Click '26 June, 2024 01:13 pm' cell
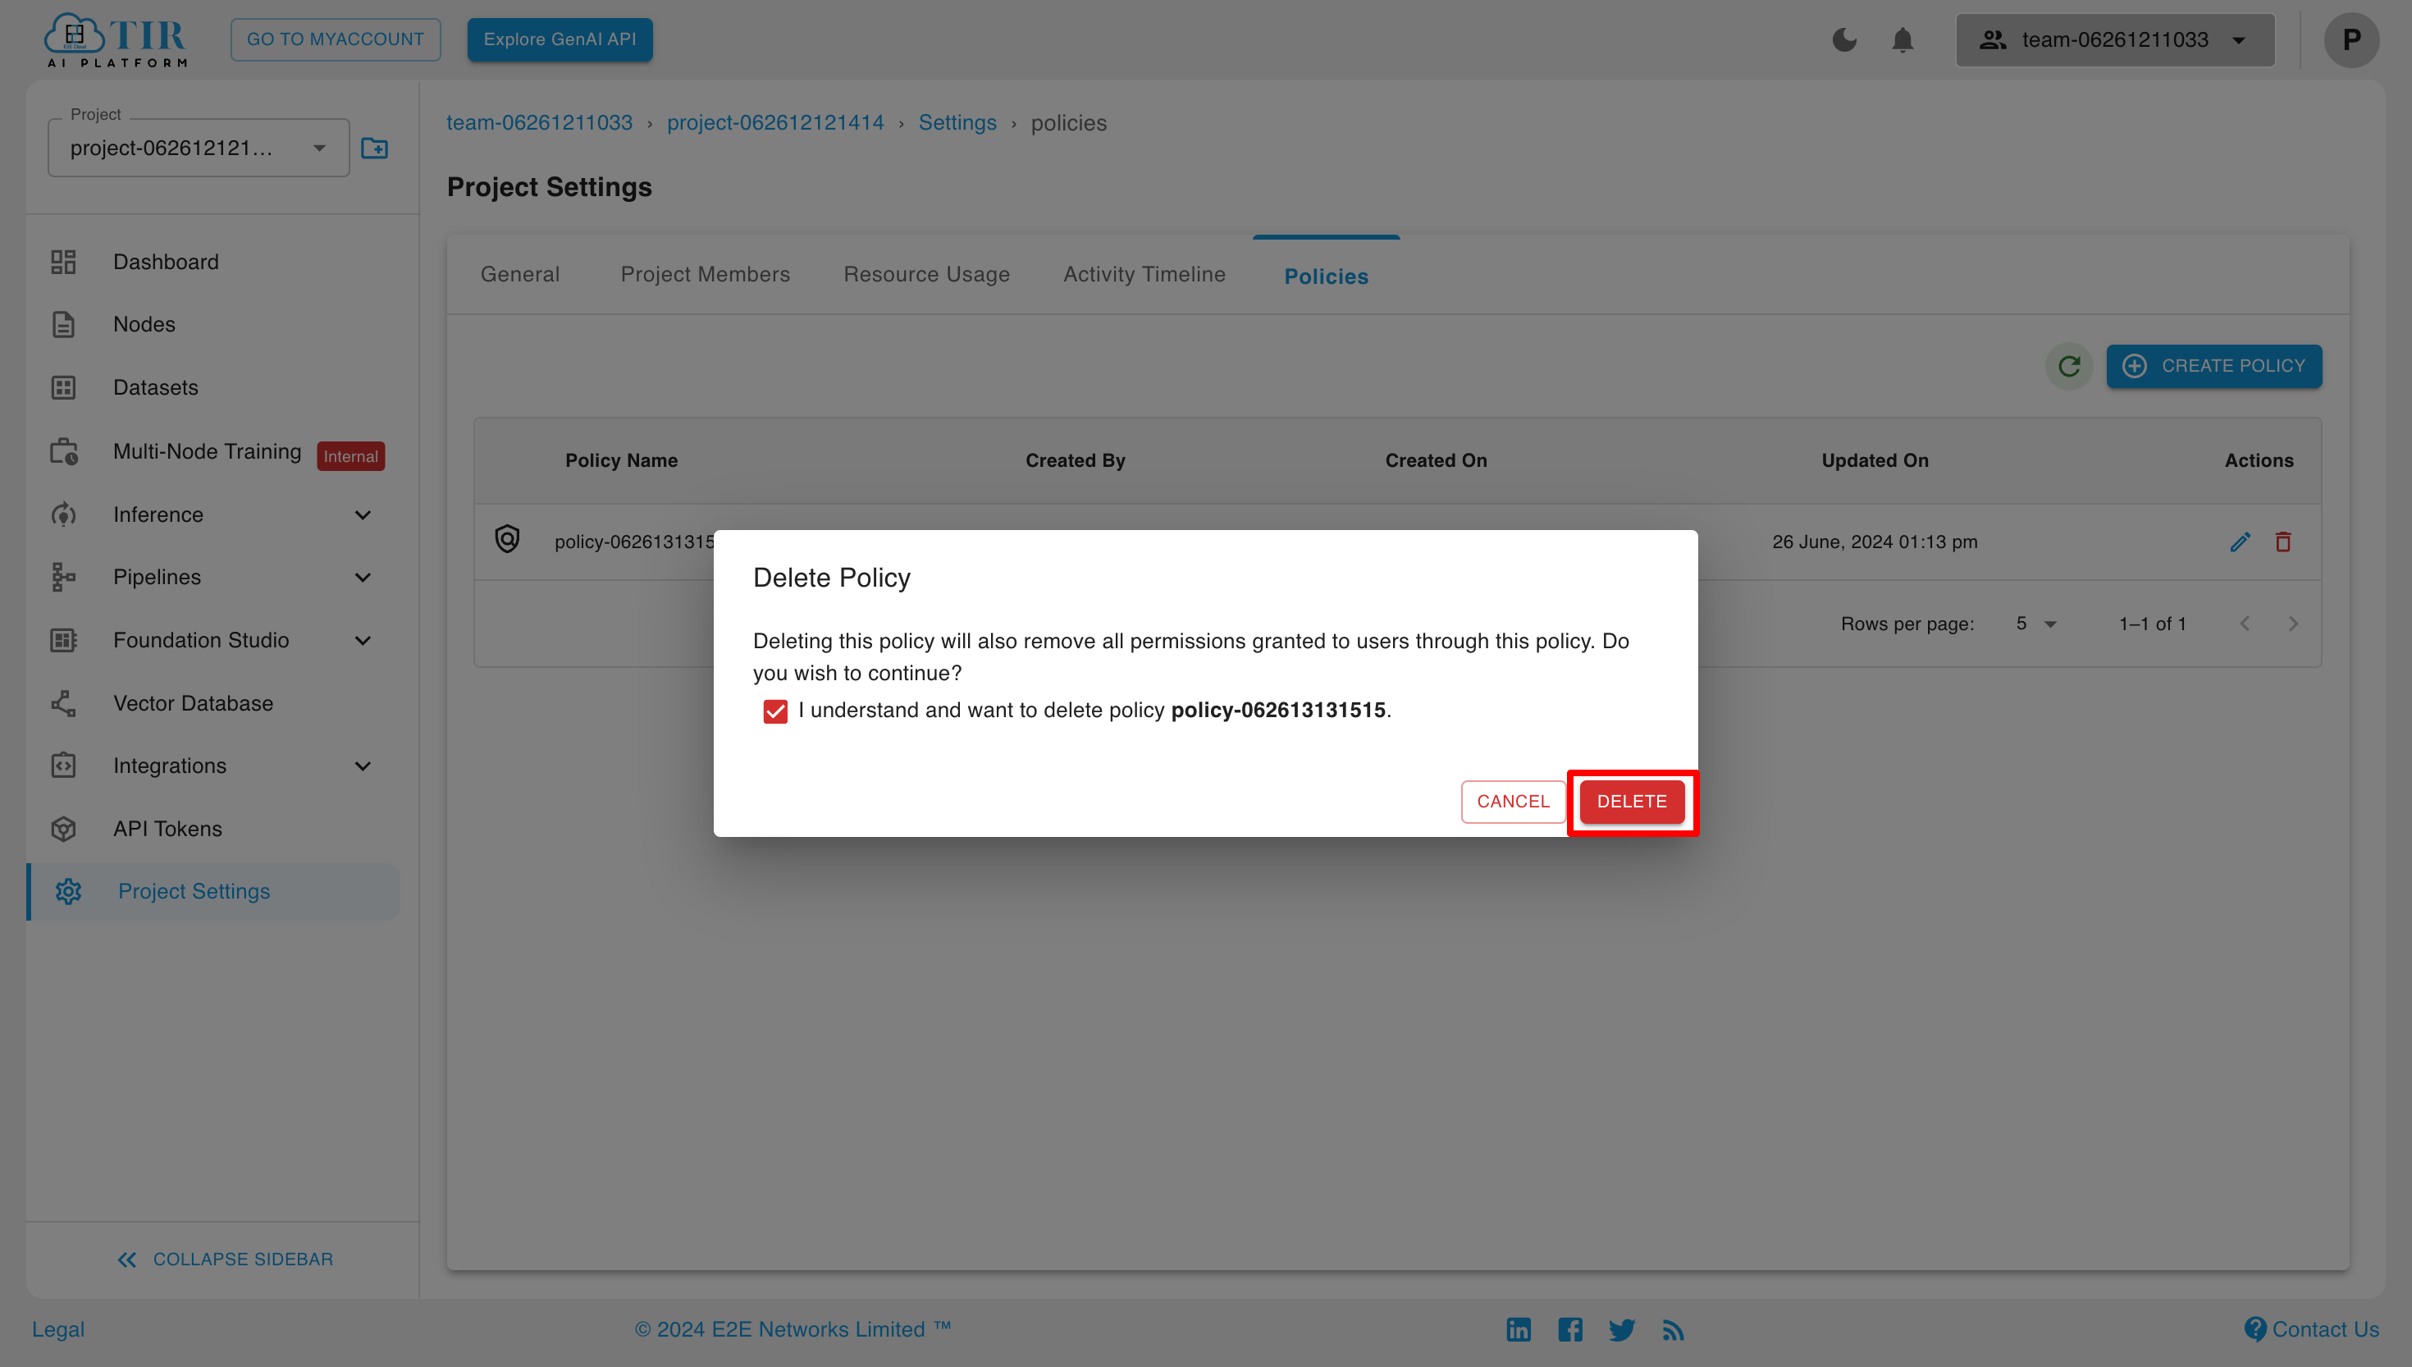 [x=1875, y=542]
